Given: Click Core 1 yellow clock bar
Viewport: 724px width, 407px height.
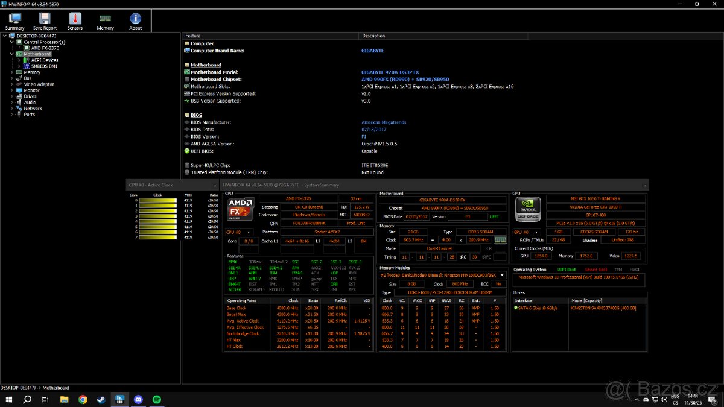Looking at the screenshot, I should tap(157, 206).
